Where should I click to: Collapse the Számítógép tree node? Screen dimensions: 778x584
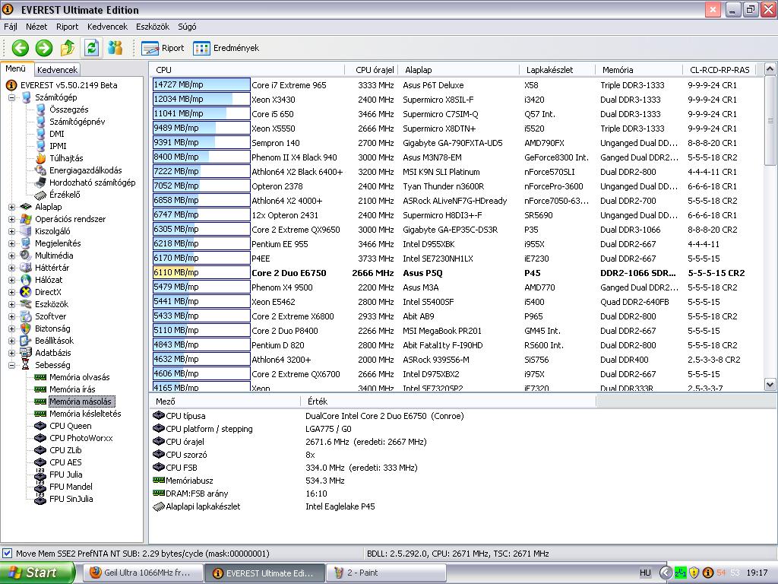pos(11,98)
